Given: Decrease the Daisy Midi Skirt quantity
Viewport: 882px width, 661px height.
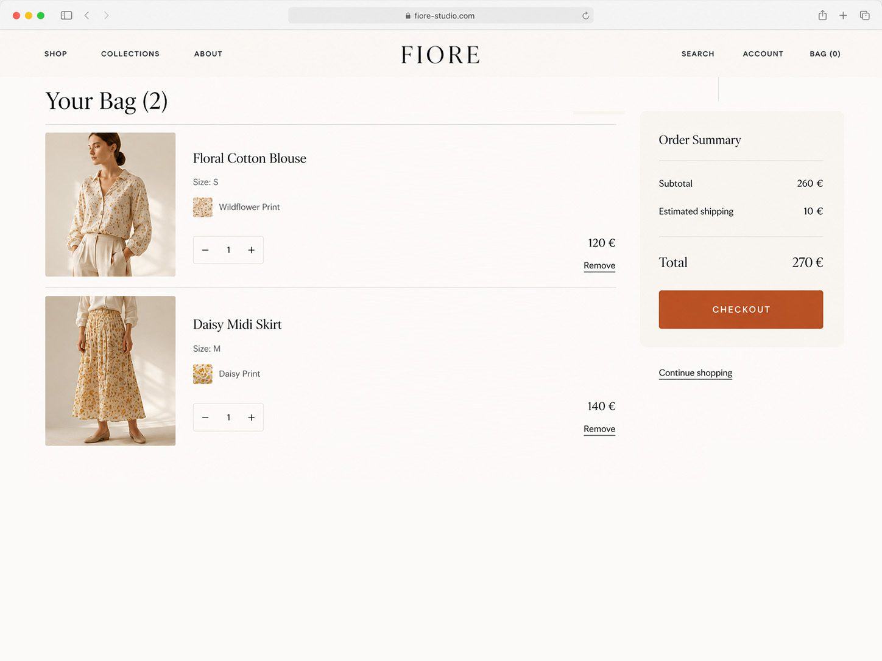Looking at the screenshot, I should pos(205,418).
